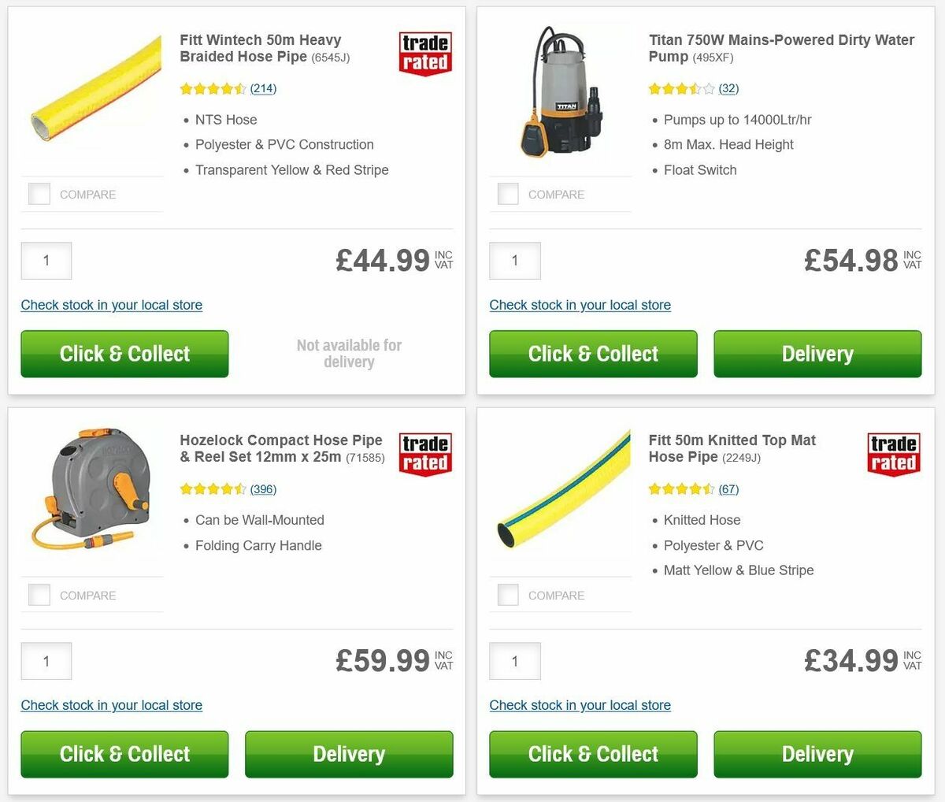Enable compare for Titan 750W pump

tap(507, 193)
